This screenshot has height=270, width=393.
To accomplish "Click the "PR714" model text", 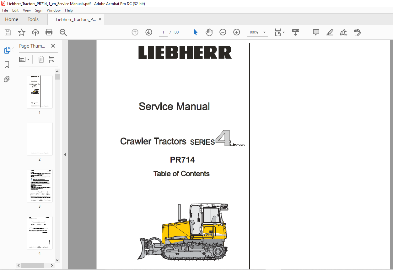I will (182, 160).
